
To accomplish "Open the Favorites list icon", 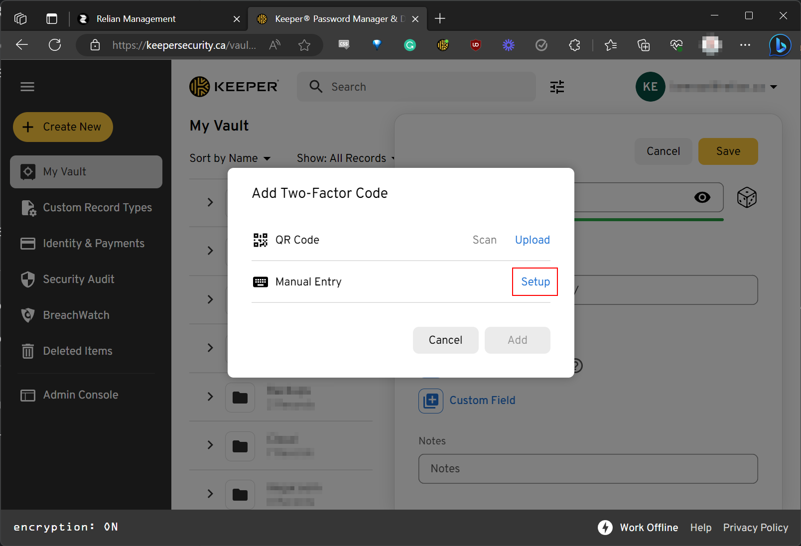I will click(x=611, y=45).
